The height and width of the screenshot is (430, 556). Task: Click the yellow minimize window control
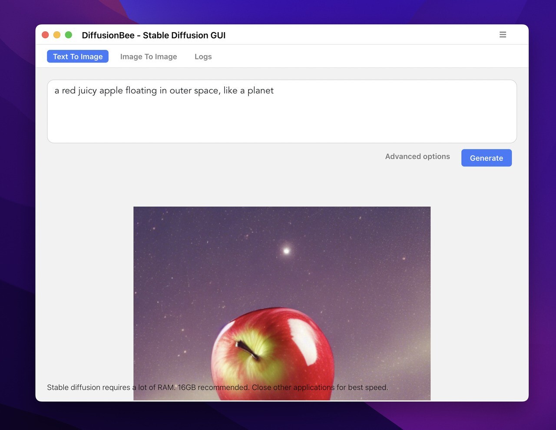57,35
